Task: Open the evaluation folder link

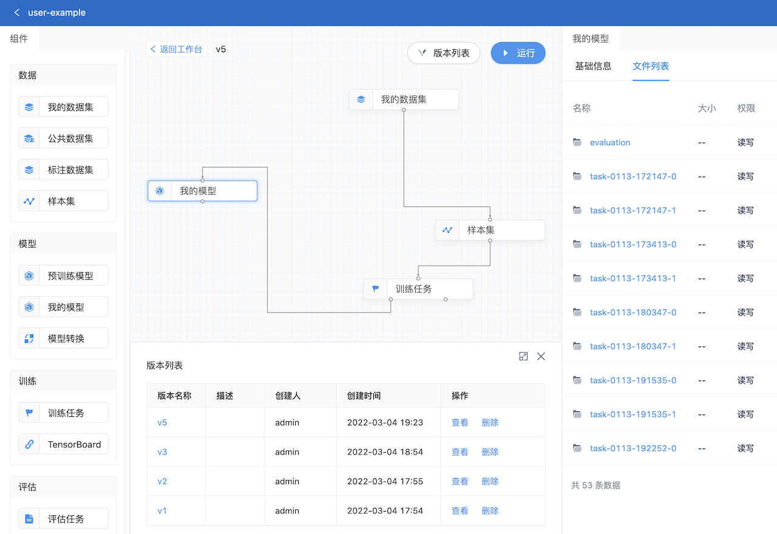Action: point(610,142)
